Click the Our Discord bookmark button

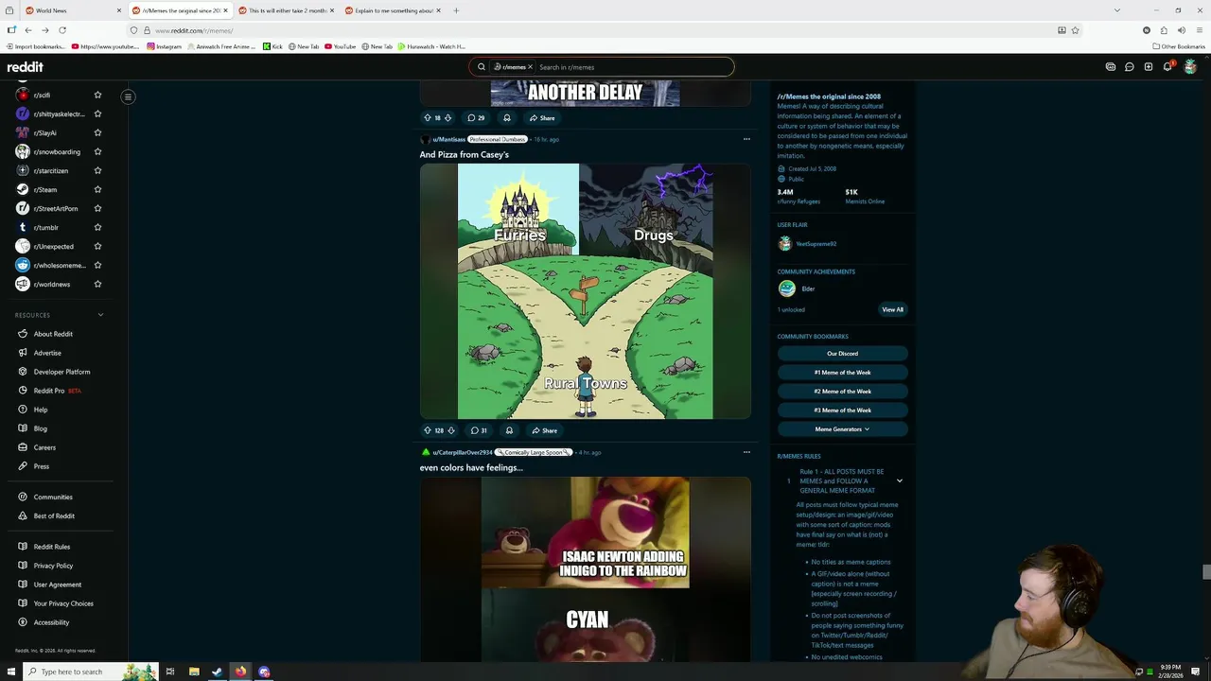click(x=842, y=354)
